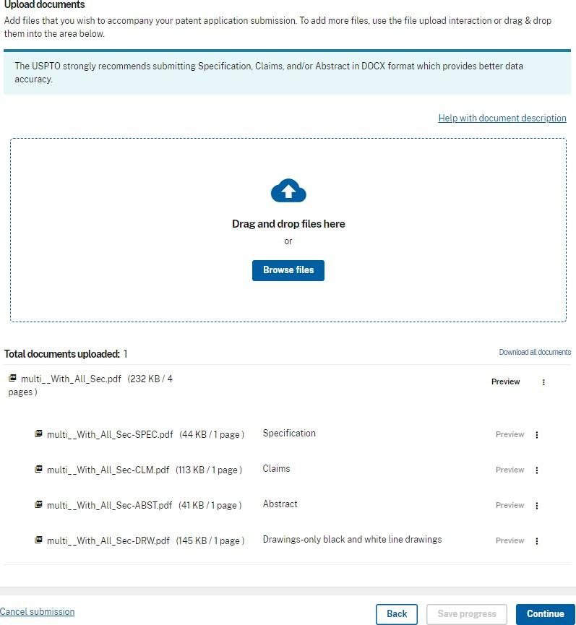
Task: Click the Specification description text
Action: click(289, 434)
